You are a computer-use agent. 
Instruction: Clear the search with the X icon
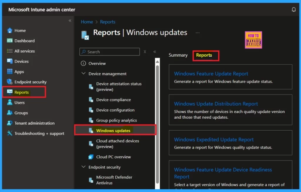145,52
